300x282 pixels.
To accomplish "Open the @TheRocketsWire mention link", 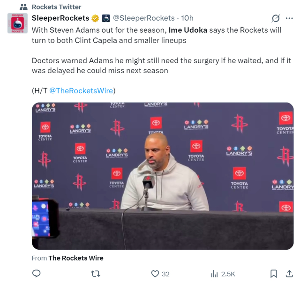I will click(x=81, y=90).
